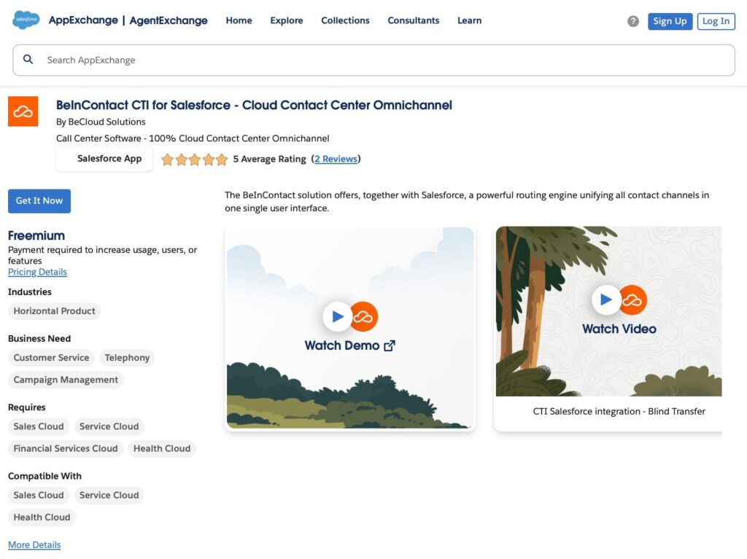Open the 2 Reviews link
This screenshot has width=747, height=559.
click(x=336, y=159)
